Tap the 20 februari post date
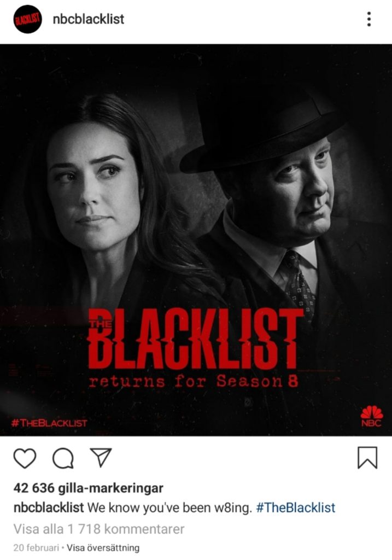The height and width of the screenshot is (560, 392). tap(36, 547)
